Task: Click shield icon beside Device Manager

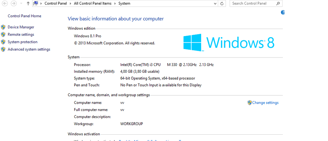Action: (x=3, y=27)
